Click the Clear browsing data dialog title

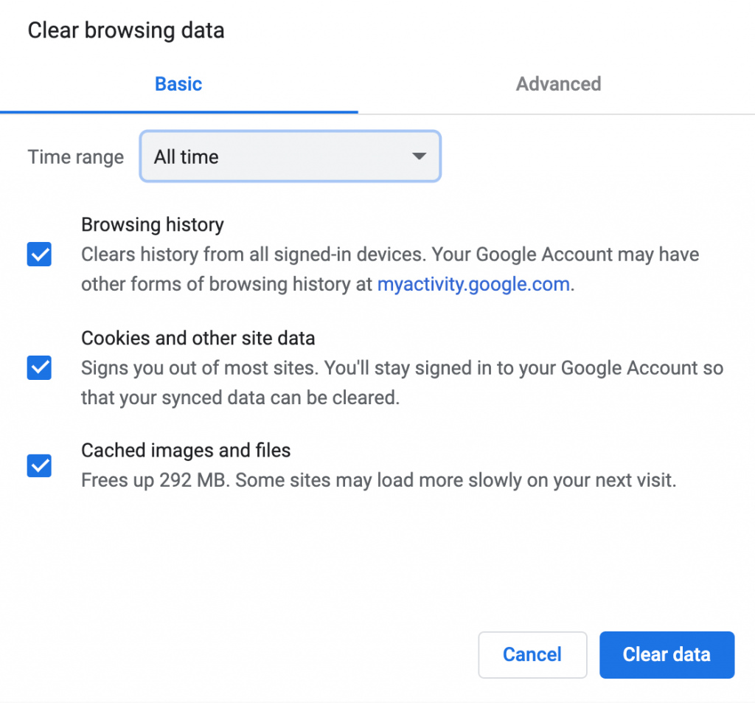click(x=125, y=30)
